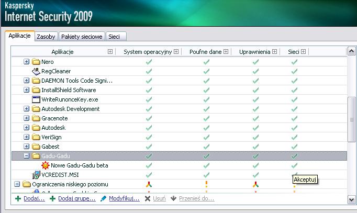Select the DAEMON Tools Code Signi... label

tap(77, 81)
